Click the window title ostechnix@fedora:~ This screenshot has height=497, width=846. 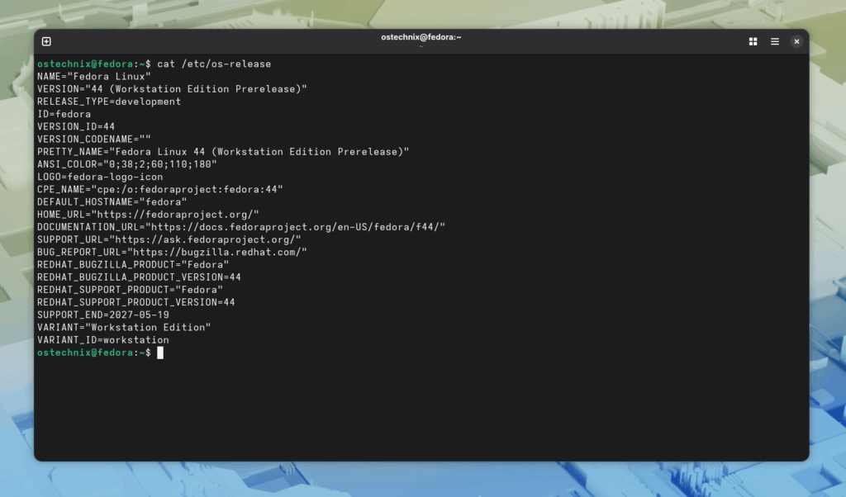point(421,37)
